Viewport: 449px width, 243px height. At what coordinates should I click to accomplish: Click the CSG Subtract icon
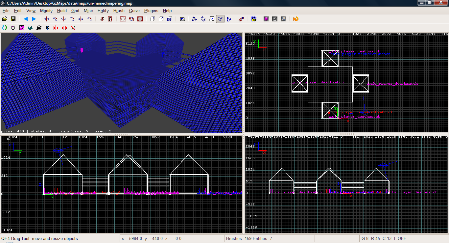(131, 19)
